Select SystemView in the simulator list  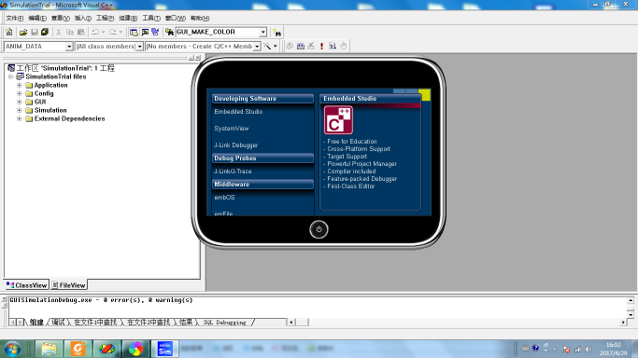pos(232,129)
